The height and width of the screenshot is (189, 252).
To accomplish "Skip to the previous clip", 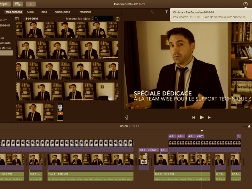I will click(193, 117).
